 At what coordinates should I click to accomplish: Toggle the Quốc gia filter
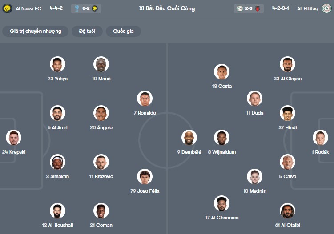tap(123, 31)
